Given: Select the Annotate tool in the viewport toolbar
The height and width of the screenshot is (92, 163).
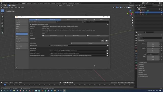Looking at the screenshot, I should pyautogui.click(x=2, y=30).
